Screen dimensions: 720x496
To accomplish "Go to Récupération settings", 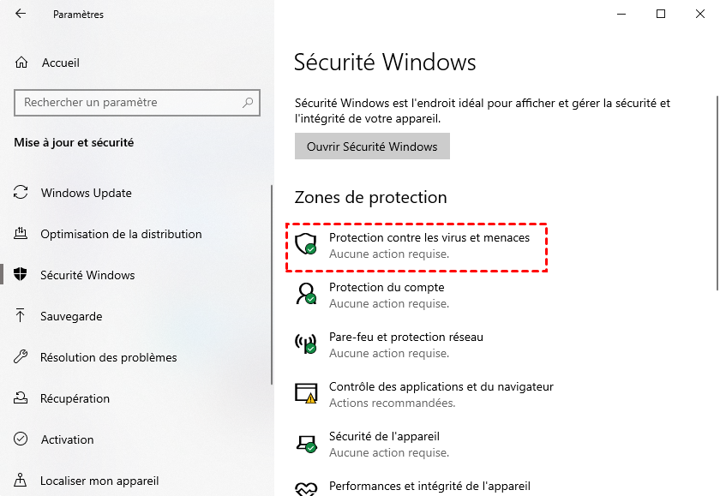I will (x=75, y=398).
